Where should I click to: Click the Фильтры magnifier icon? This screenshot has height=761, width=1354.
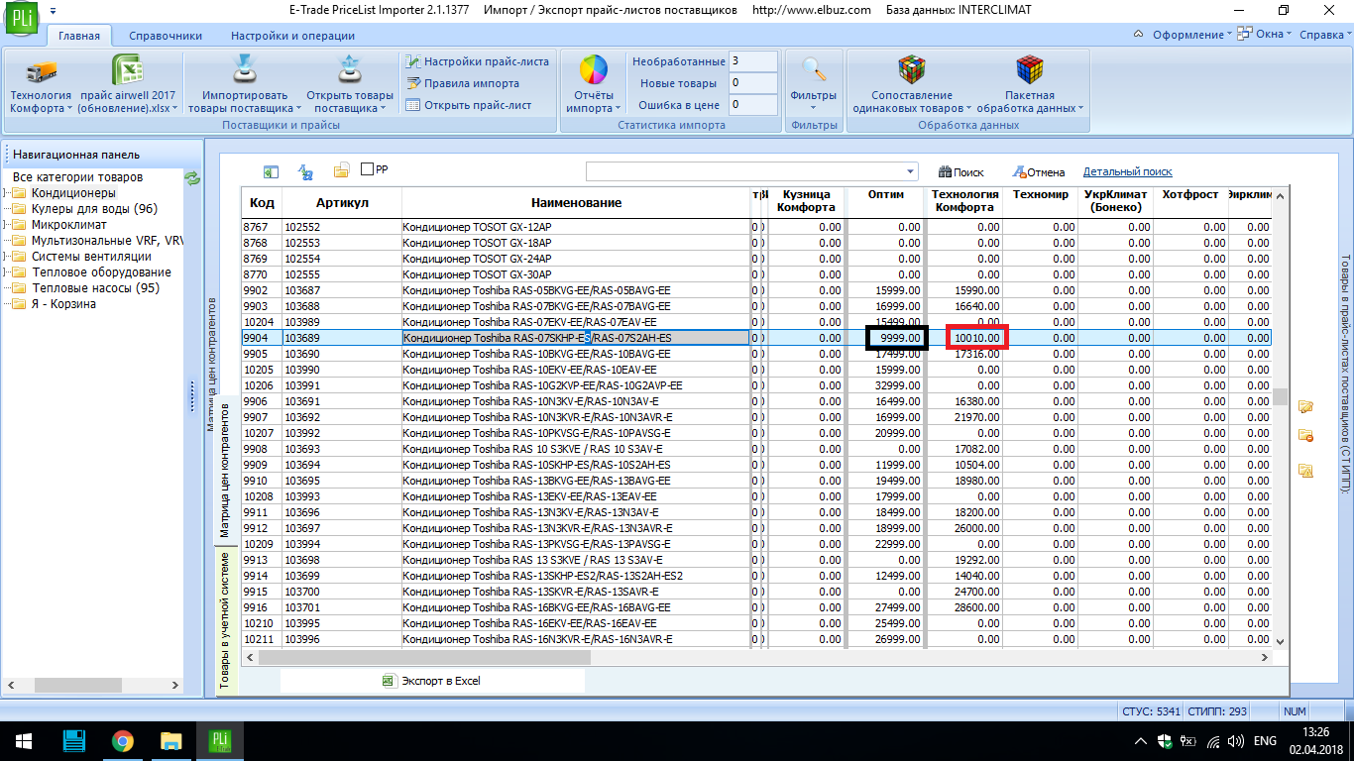point(814,70)
